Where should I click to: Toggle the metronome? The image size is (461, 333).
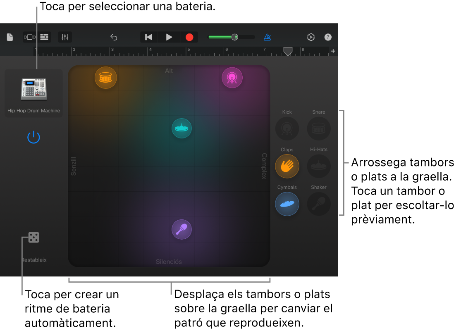coord(267,37)
